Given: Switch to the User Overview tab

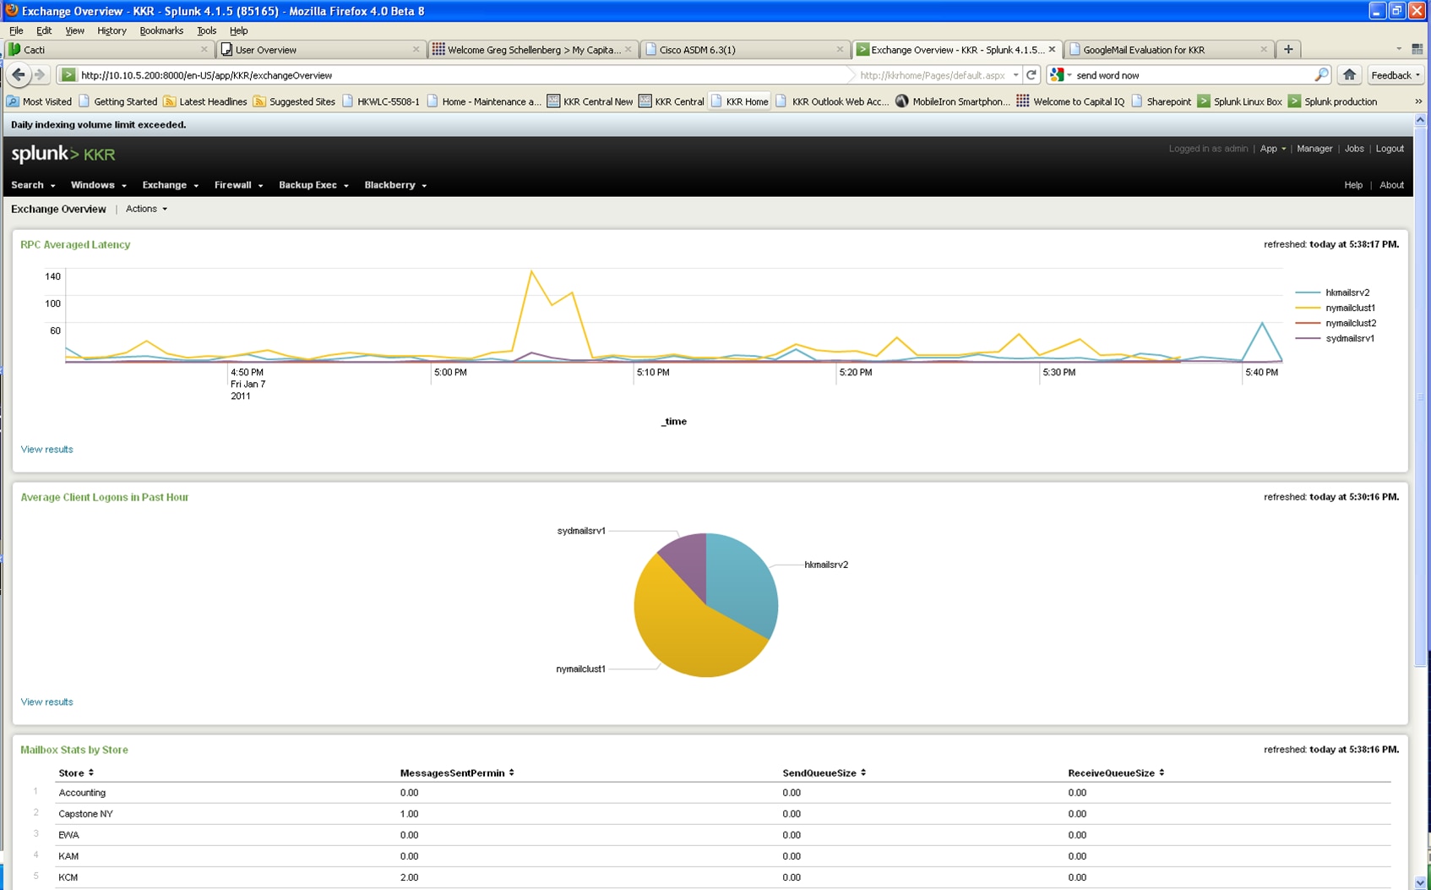Looking at the screenshot, I should click(x=319, y=50).
